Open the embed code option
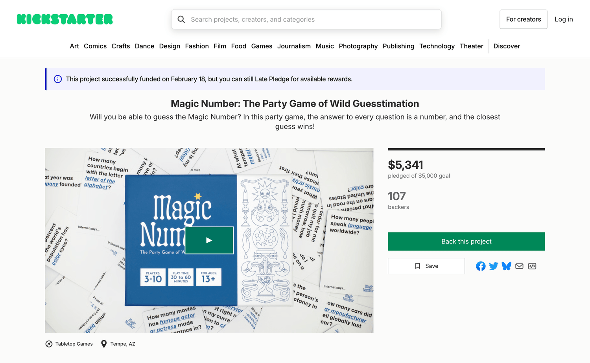The image size is (590, 363). coord(532,266)
